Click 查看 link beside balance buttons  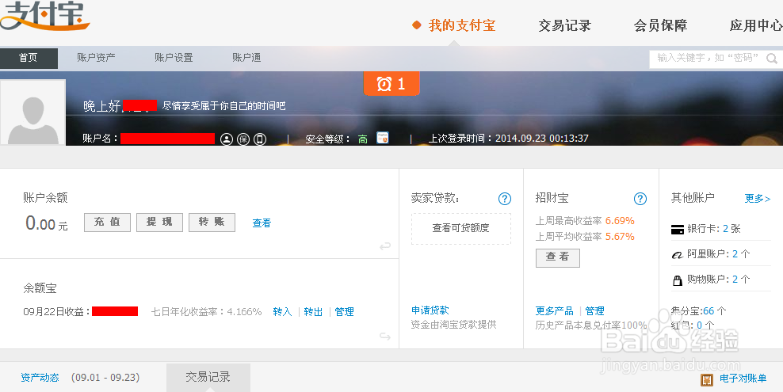click(262, 223)
